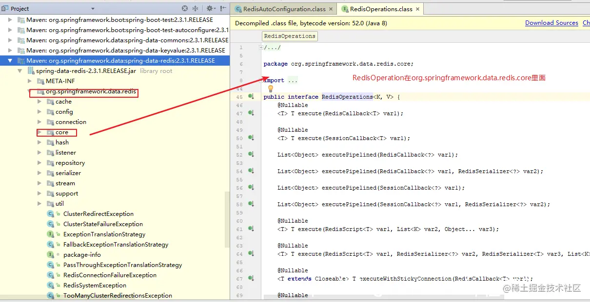This screenshot has width=590, height=302.
Task: Select the util package
Action: coord(59,204)
